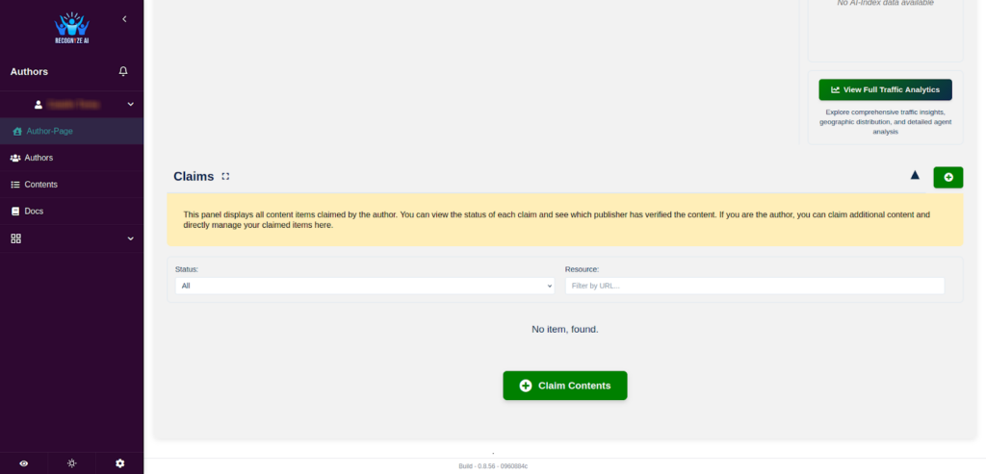The width and height of the screenshot is (986, 474).
Task: Expand Claims panel using the fullscreen icon
Action: [x=225, y=176]
